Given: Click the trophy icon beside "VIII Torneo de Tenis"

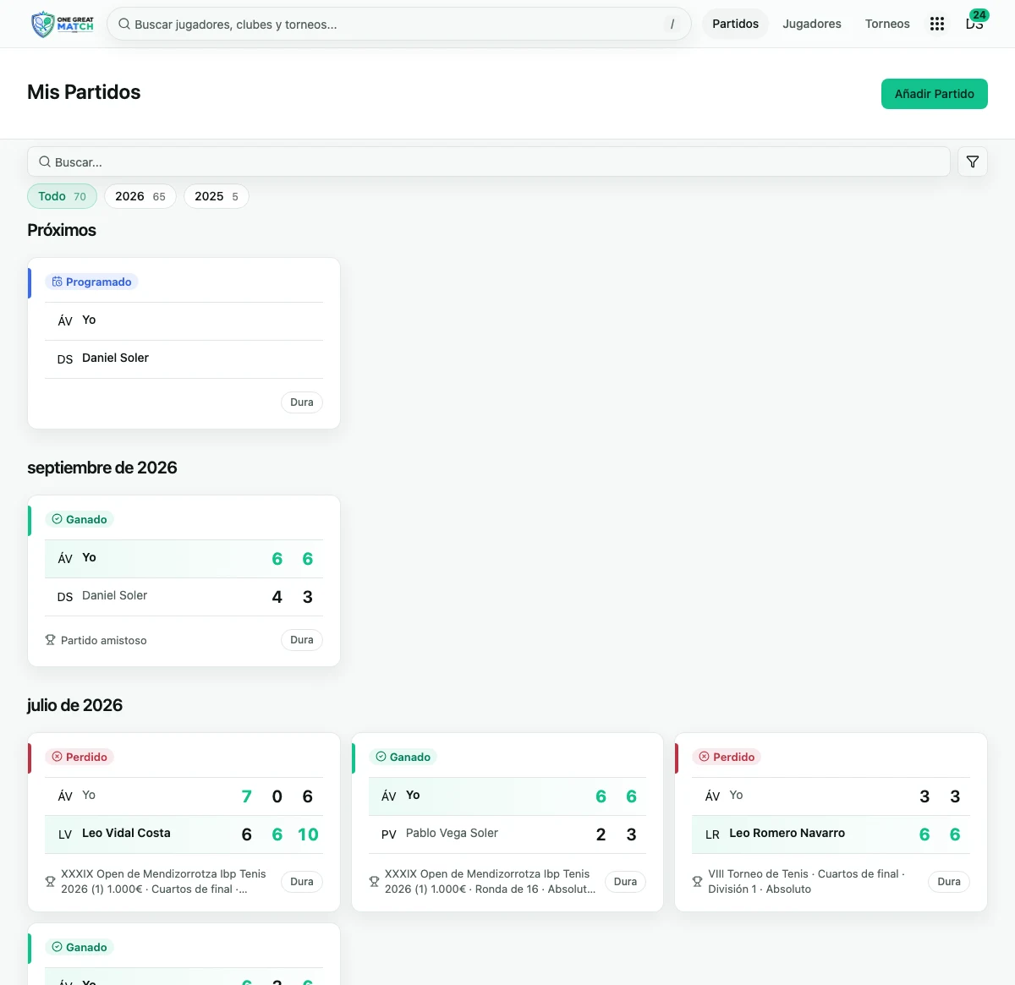Looking at the screenshot, I should point(697,881).
